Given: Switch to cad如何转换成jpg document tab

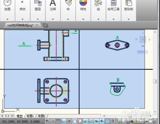Looking at the screenshot, I should (20, 25).
